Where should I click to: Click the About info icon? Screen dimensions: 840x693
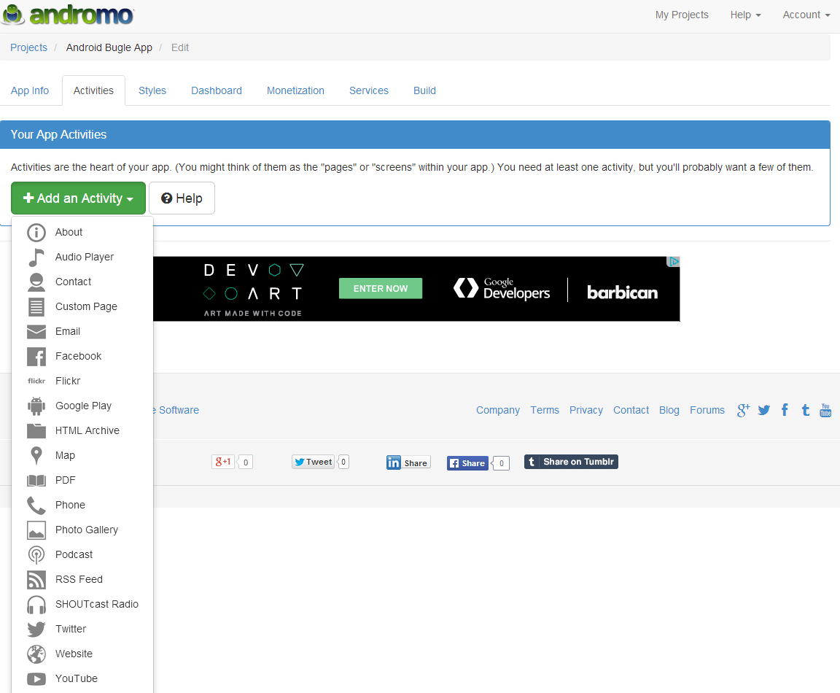(36, 233)
